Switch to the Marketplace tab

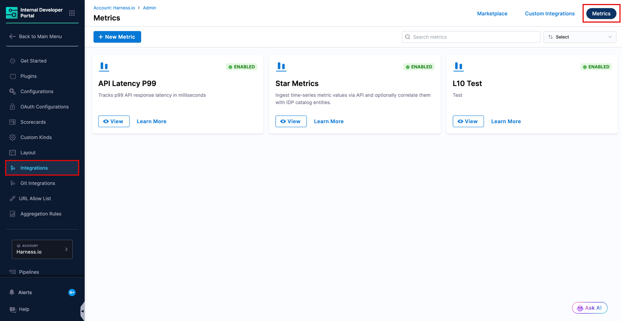[x=492, y=13]
